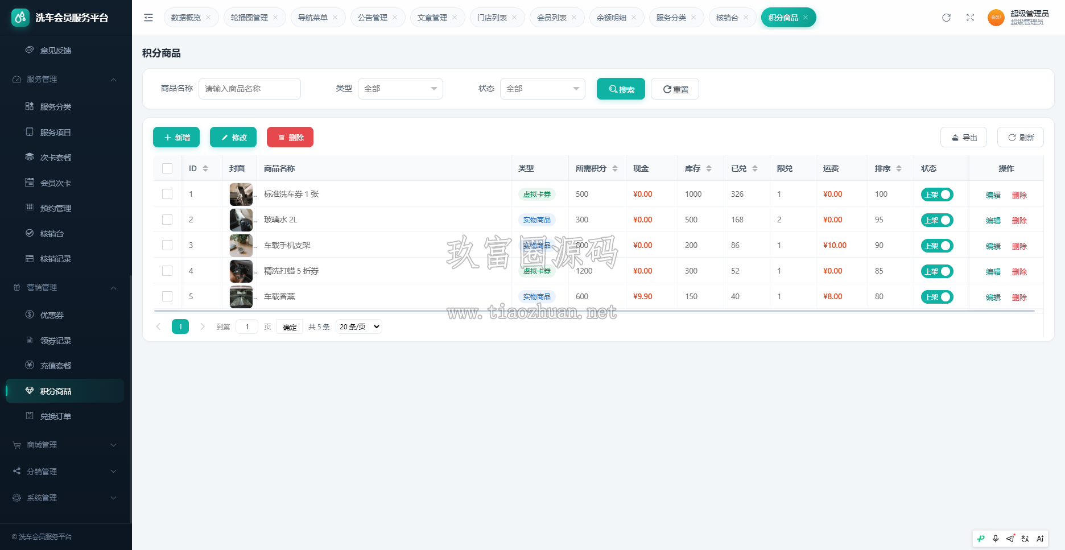Collapse the sidebar with the menu icon
The width and height of the screenshot is (1065, 550).
148,18
